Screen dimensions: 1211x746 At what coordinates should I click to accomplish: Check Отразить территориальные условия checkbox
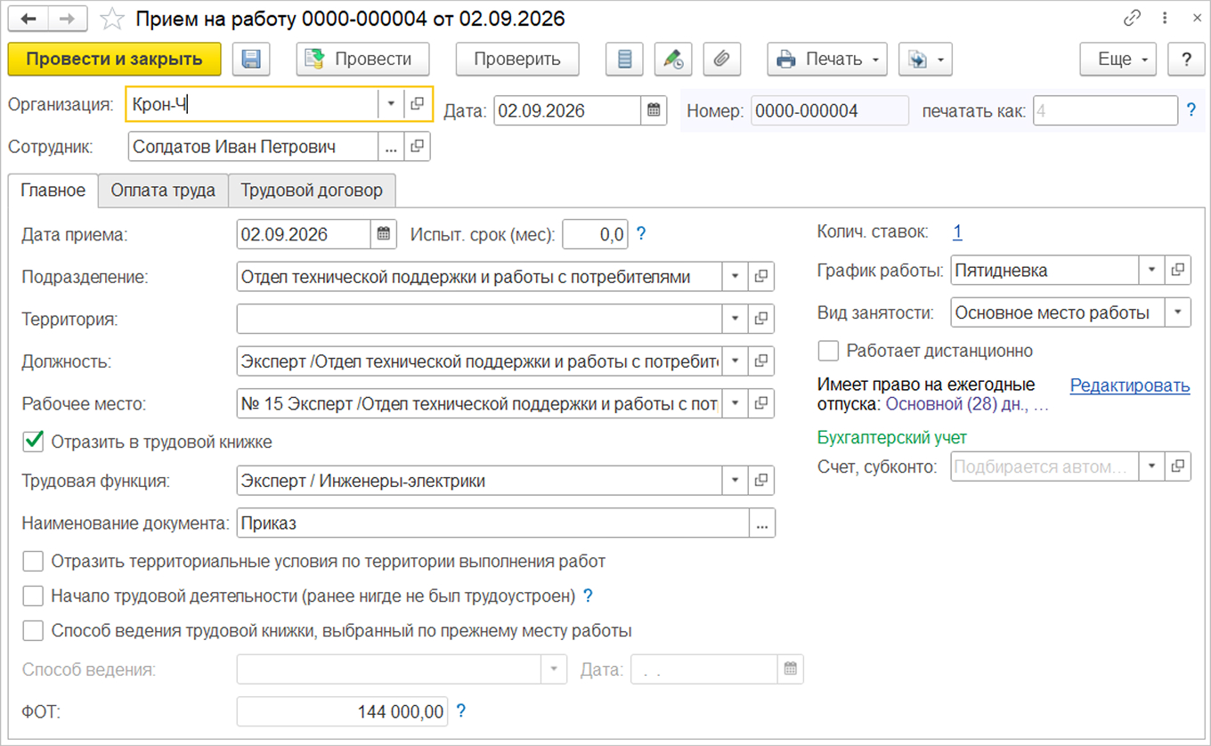(33, 562)
